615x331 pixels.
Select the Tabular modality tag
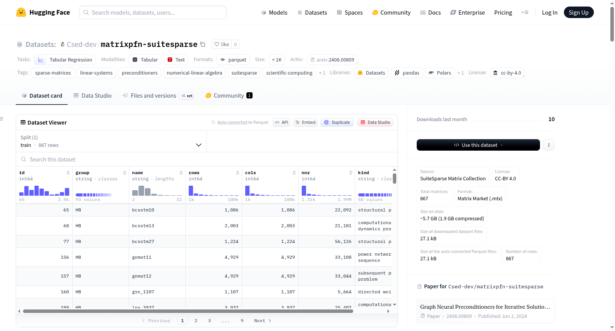[145, 60]
